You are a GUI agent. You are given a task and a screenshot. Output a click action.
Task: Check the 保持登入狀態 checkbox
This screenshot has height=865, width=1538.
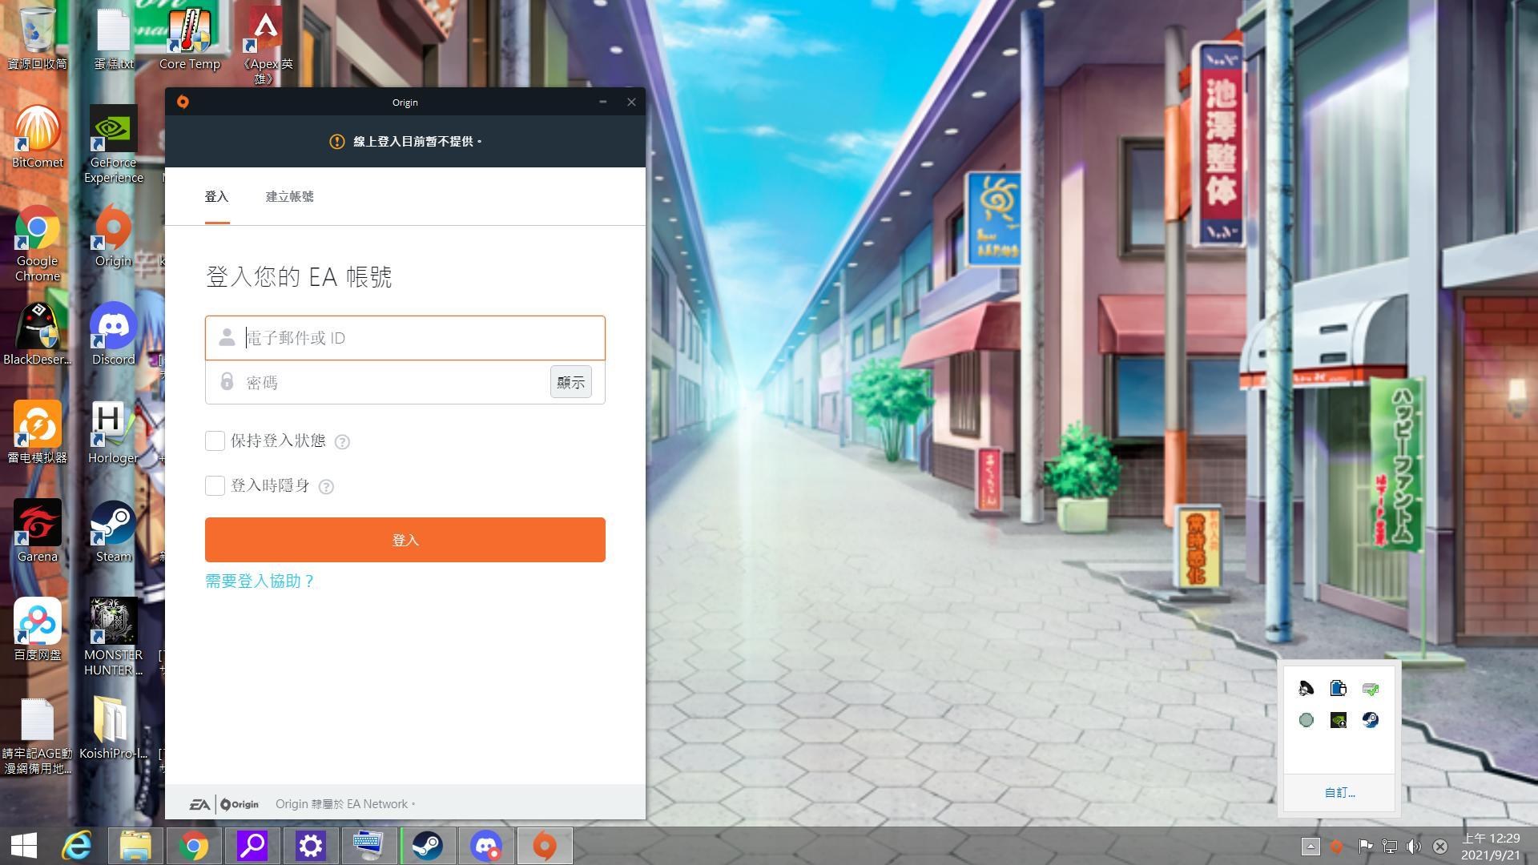(215, 441)
